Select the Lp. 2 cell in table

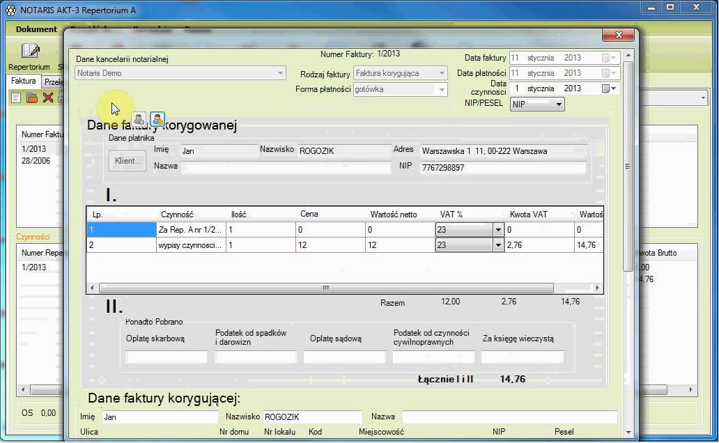click(121, 245)
